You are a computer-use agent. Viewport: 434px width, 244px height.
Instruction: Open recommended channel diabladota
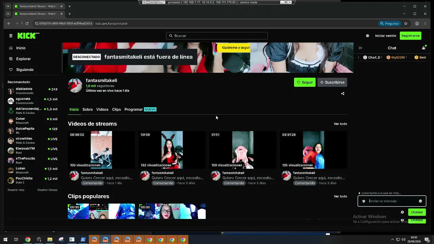point(33,91)
